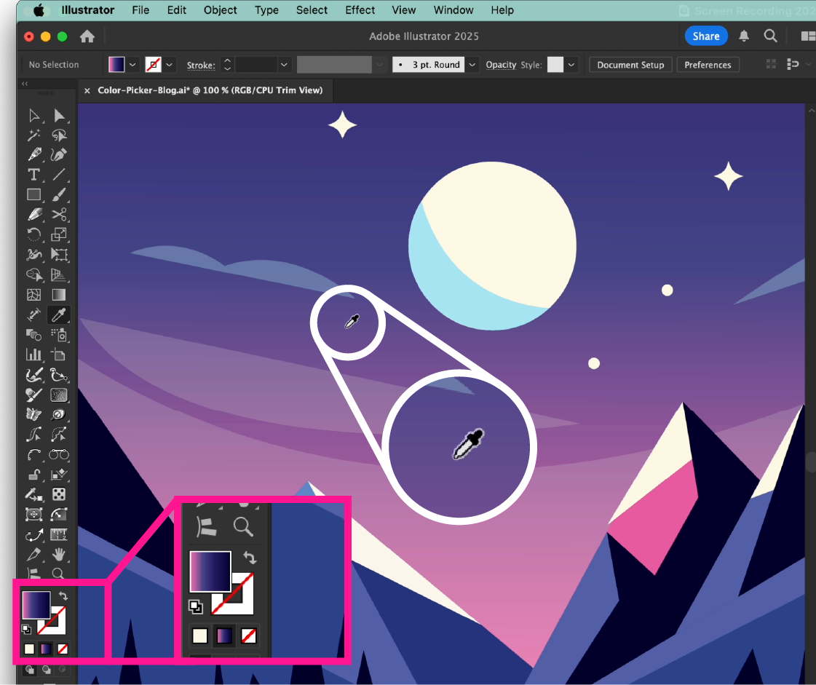
Task: Choose the Type tool
Action: tap(33, 175)
